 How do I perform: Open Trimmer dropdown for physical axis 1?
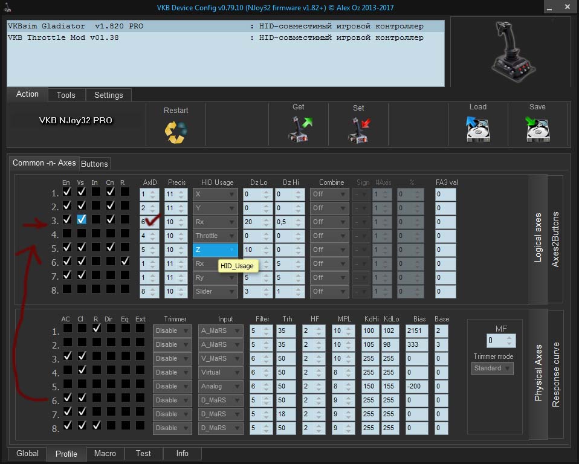[x=172, y=330]
